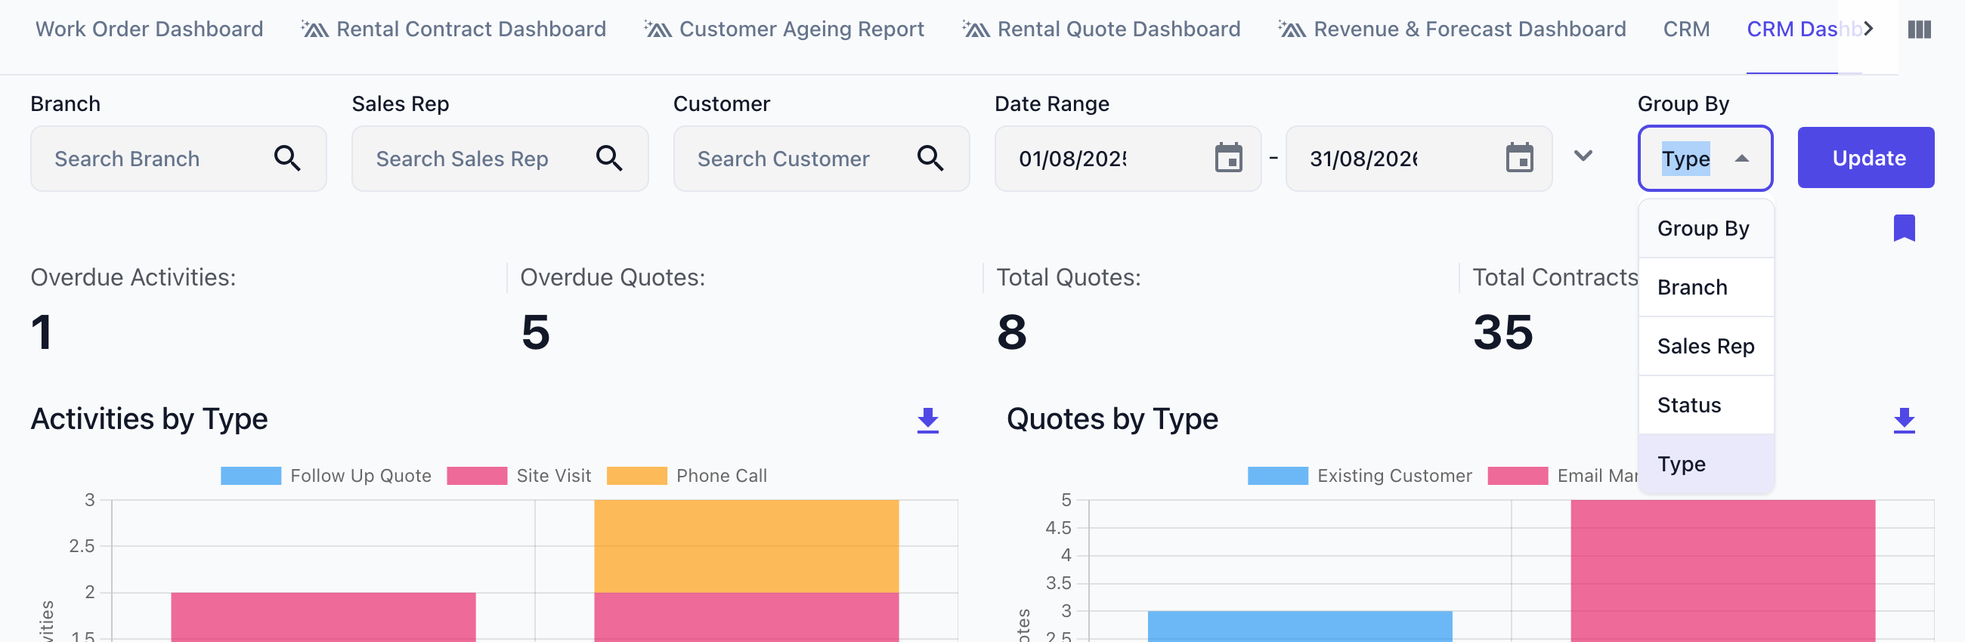Click the Rental Quote Dashboard tab icon

tap(976, 29)
